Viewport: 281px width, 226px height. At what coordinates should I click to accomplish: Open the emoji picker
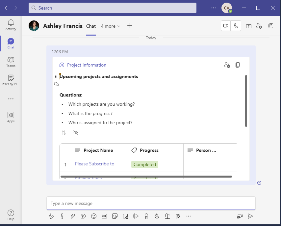click(x=94, y=216)
